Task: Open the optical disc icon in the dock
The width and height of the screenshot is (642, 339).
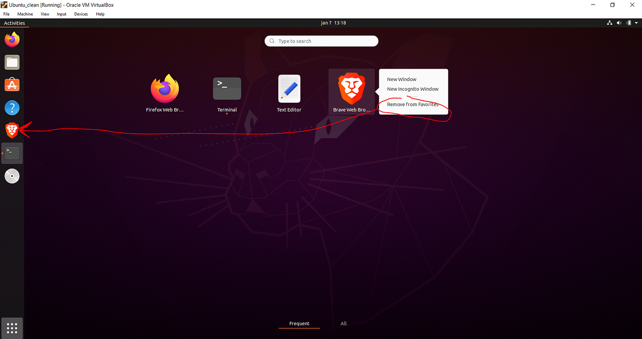Action: point(12,176)
